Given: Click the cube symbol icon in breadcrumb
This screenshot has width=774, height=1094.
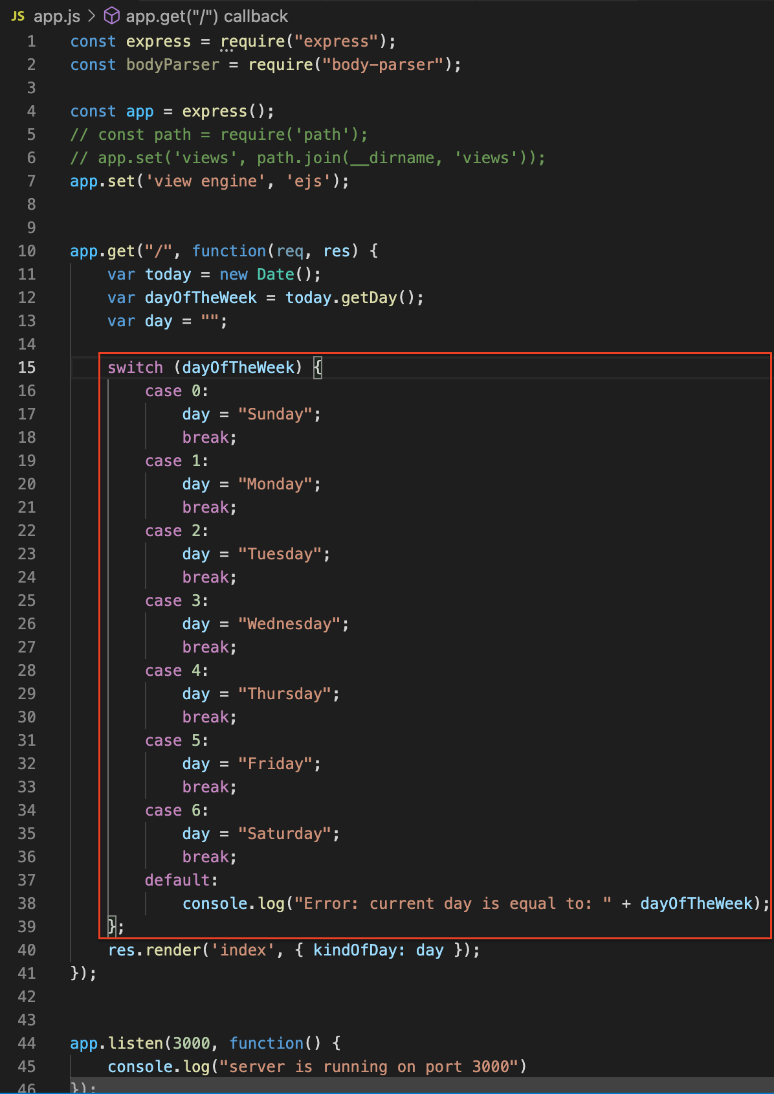Looking at the screenshot, I should (x=112, y=16).
